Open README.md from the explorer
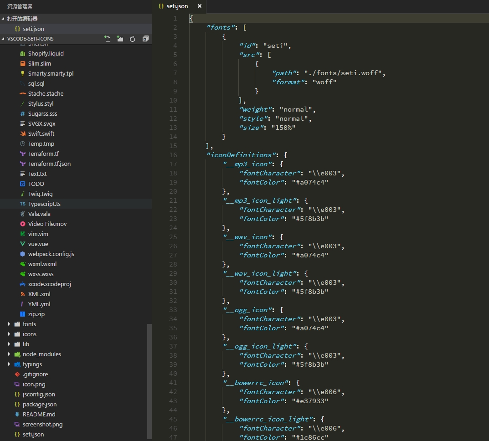The width and height of the screenshot is (489, 441). 39,414
